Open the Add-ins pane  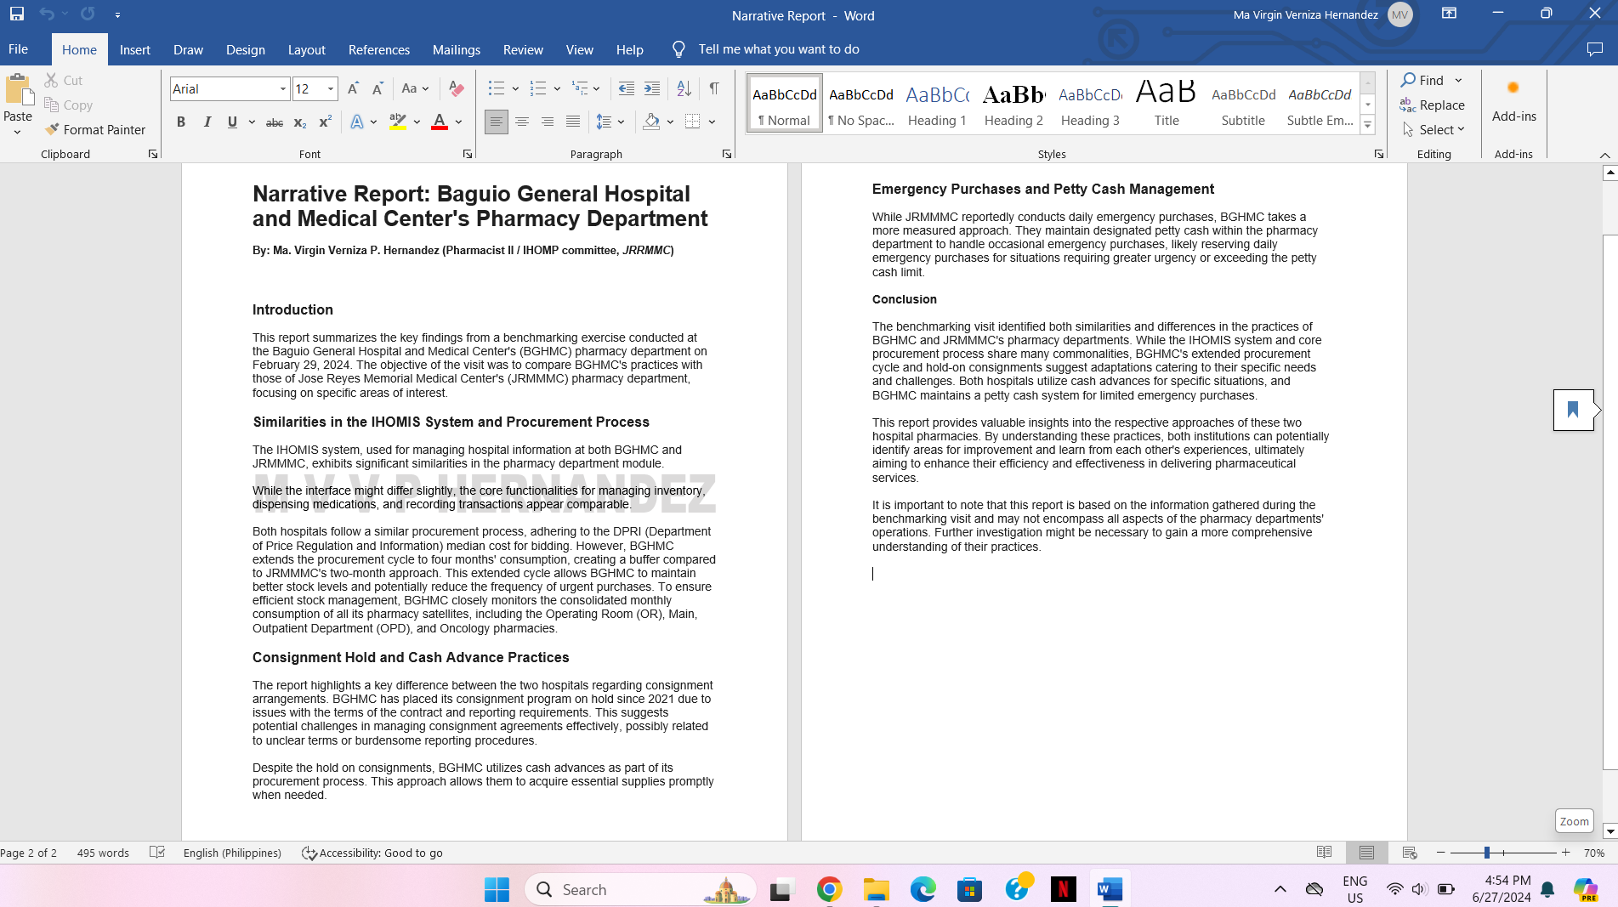pyautogui.click(x=1514, y=102)
